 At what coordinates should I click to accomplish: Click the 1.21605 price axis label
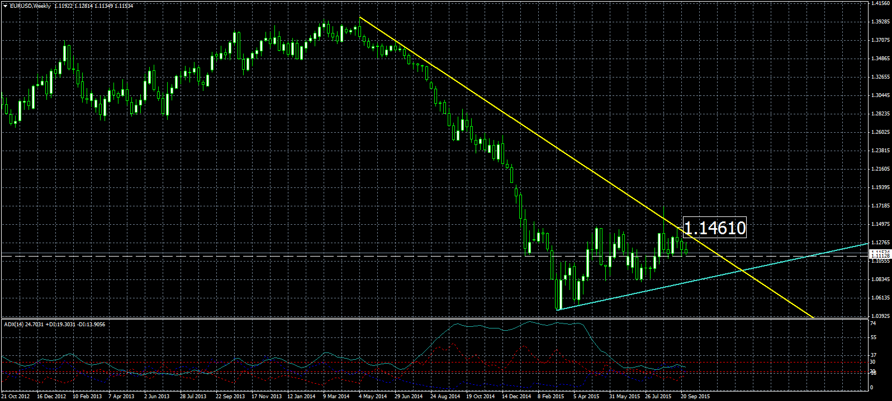[880, 169]
